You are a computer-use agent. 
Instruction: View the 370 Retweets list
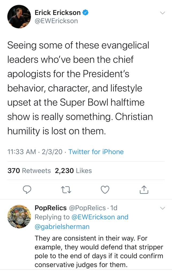(29, 171)
